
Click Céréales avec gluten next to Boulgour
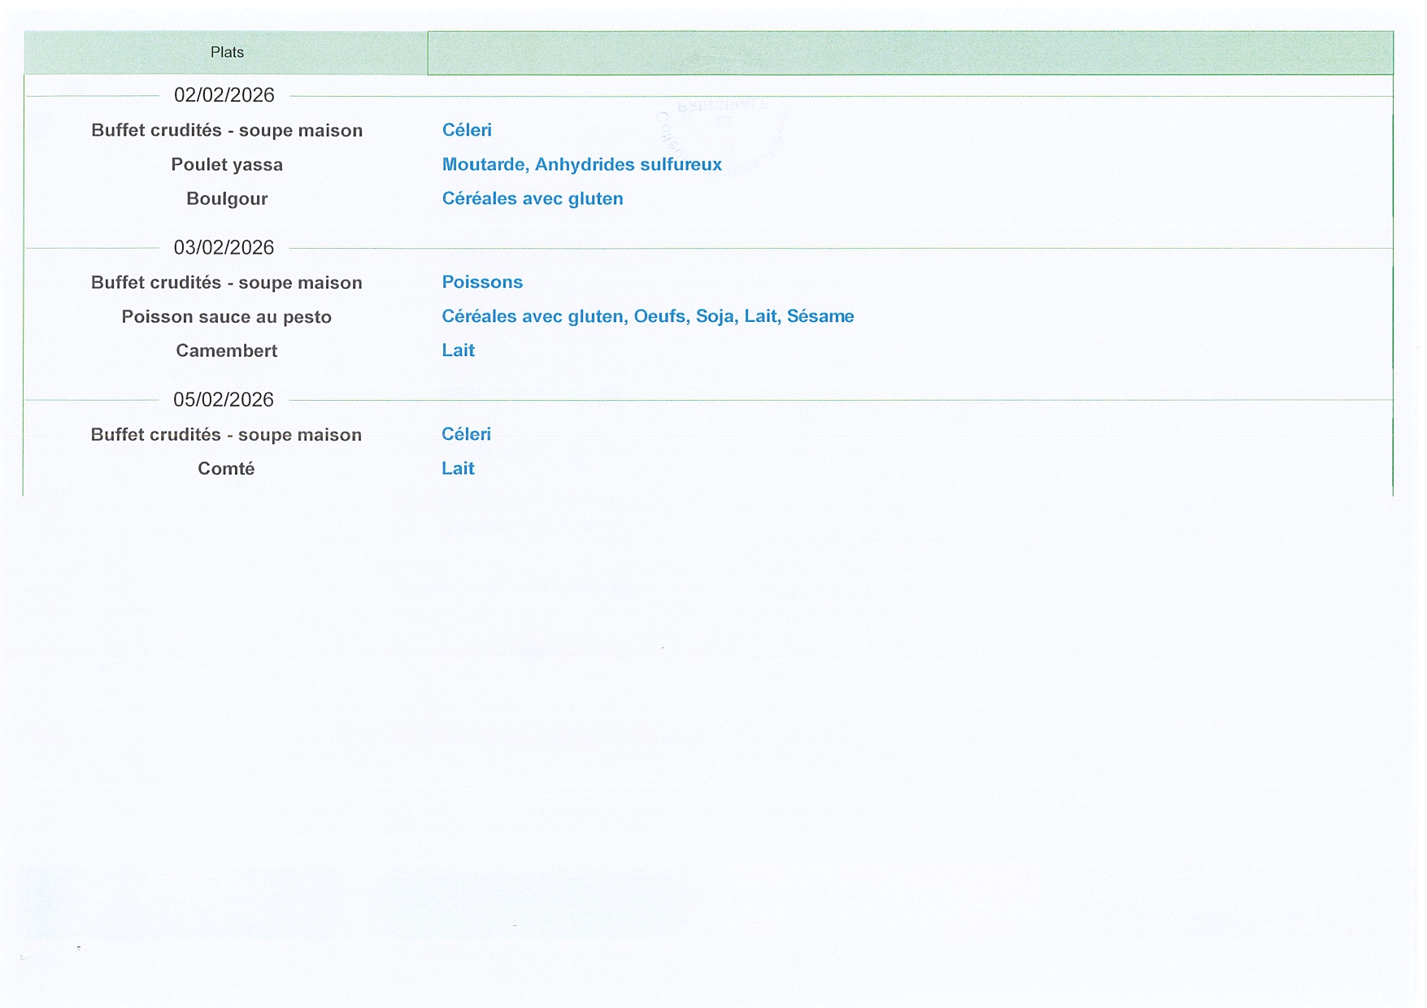(x=533, y=199)
